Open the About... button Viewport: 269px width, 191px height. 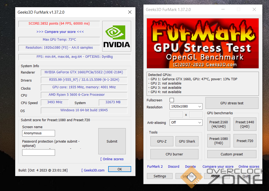(x=217, y=176)
